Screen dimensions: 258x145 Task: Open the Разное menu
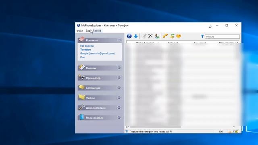coord(97,31)
